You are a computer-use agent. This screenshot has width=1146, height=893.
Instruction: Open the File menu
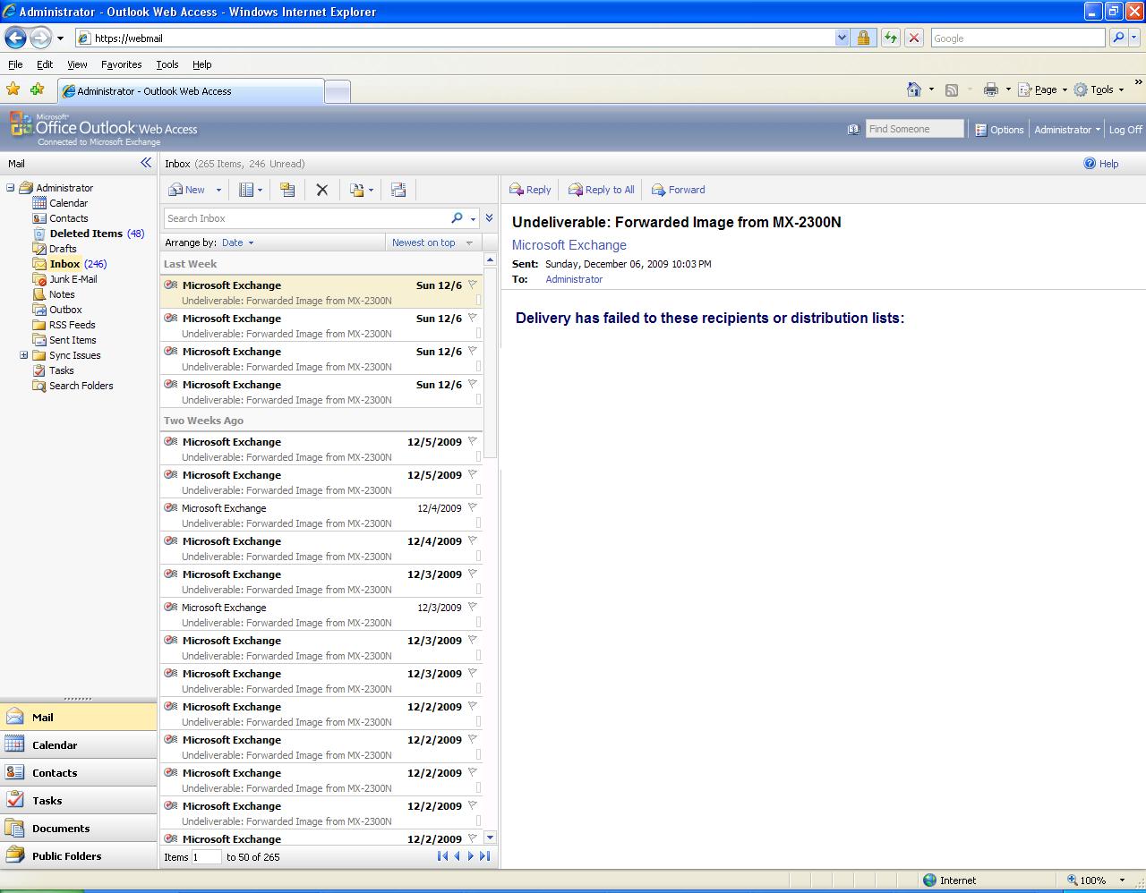[15, 64]
